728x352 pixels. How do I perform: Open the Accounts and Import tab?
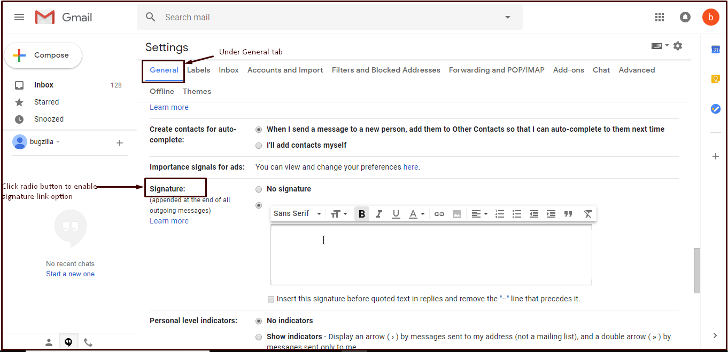click(x=285, y=70)
